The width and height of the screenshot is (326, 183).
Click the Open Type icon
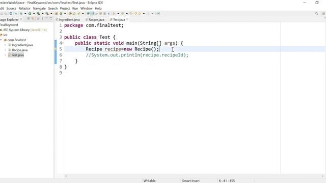point(70,14)
